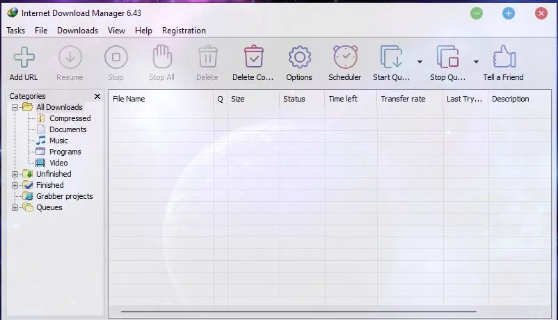
Task: Select the Music label in tree
Action: click(58, 141)
